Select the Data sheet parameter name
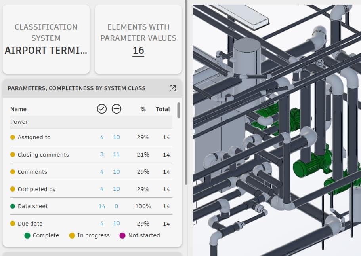Viewport: 361px width, 256px height. coord(33,206)
